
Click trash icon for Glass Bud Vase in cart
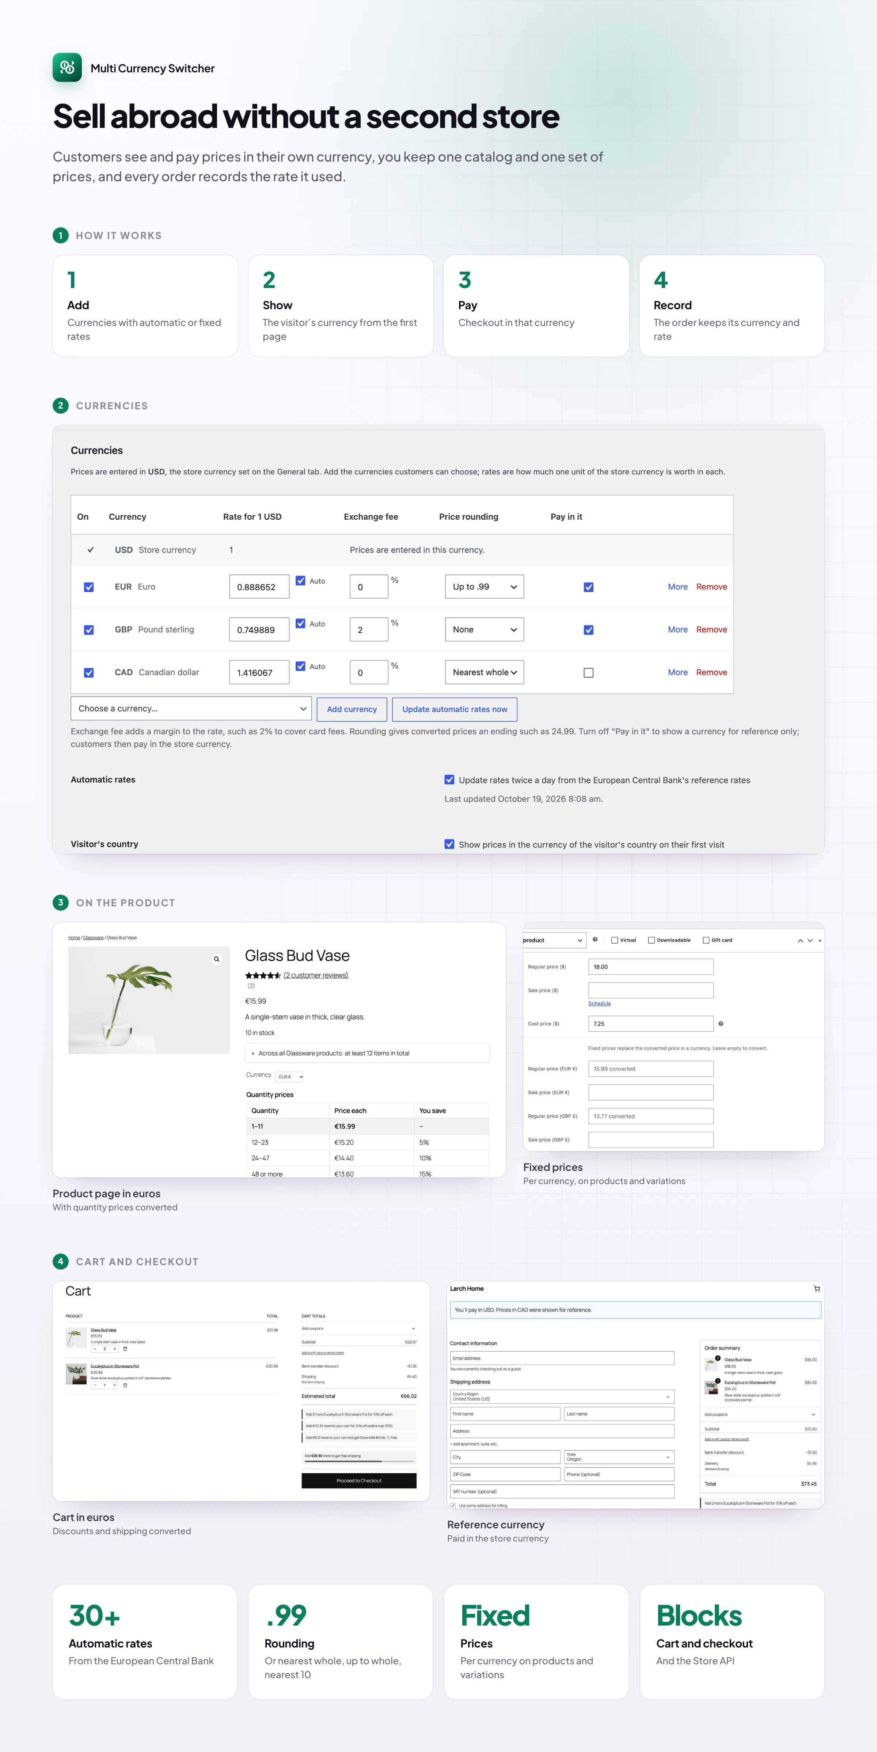point(125,1349)
